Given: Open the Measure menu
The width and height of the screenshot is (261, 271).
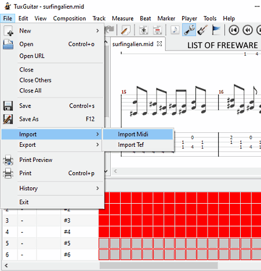Looking at the screenshot, I should [x=123, y=19].
